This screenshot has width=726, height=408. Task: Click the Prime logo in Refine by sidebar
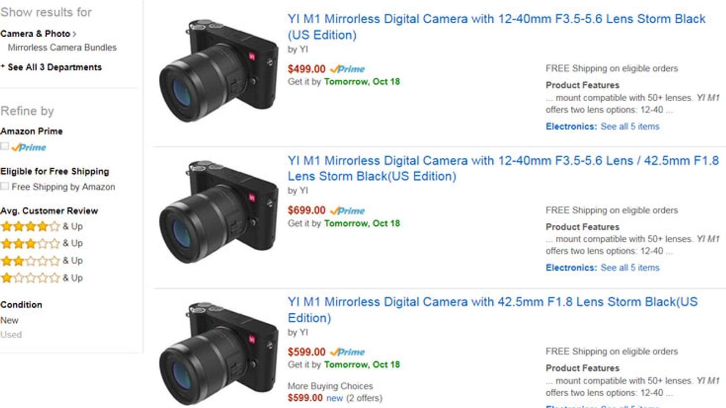point(29,147)
